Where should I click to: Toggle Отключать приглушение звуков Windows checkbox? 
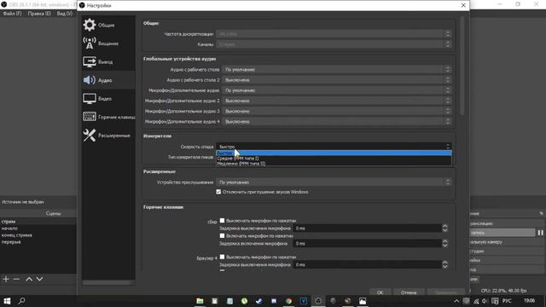[x=218, y=192]
